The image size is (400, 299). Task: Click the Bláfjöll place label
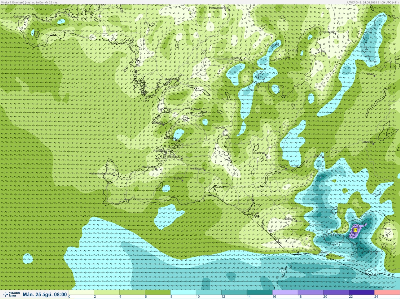click(177, 179)
